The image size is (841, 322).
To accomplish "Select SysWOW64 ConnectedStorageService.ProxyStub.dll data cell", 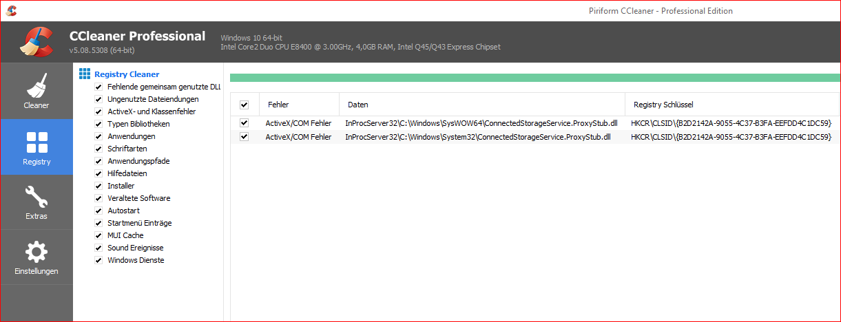I will click(x=481, y=123).
